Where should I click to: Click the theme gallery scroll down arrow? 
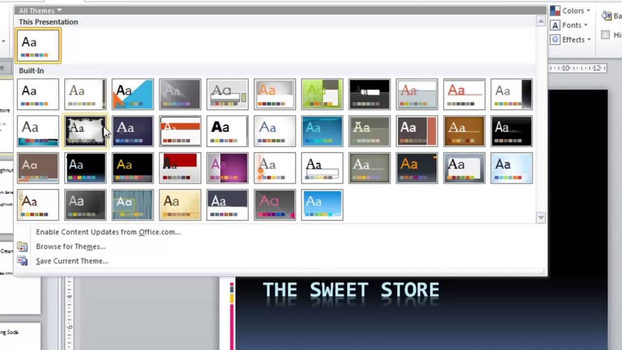click(541, 218)
